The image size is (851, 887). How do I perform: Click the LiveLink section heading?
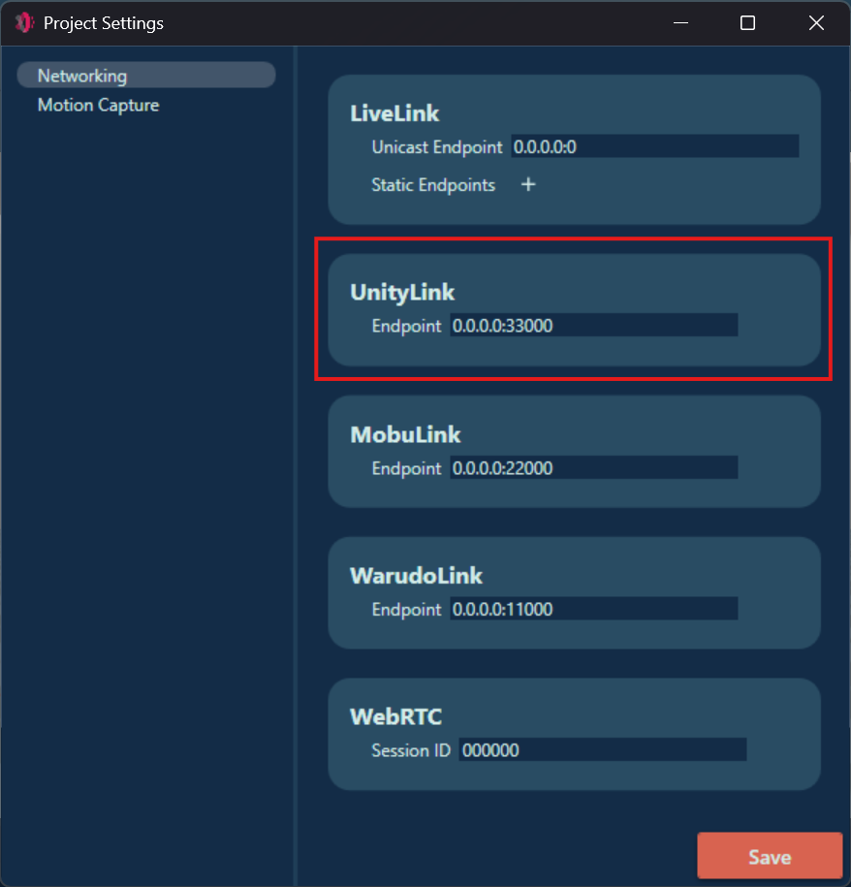coord(394,113)
